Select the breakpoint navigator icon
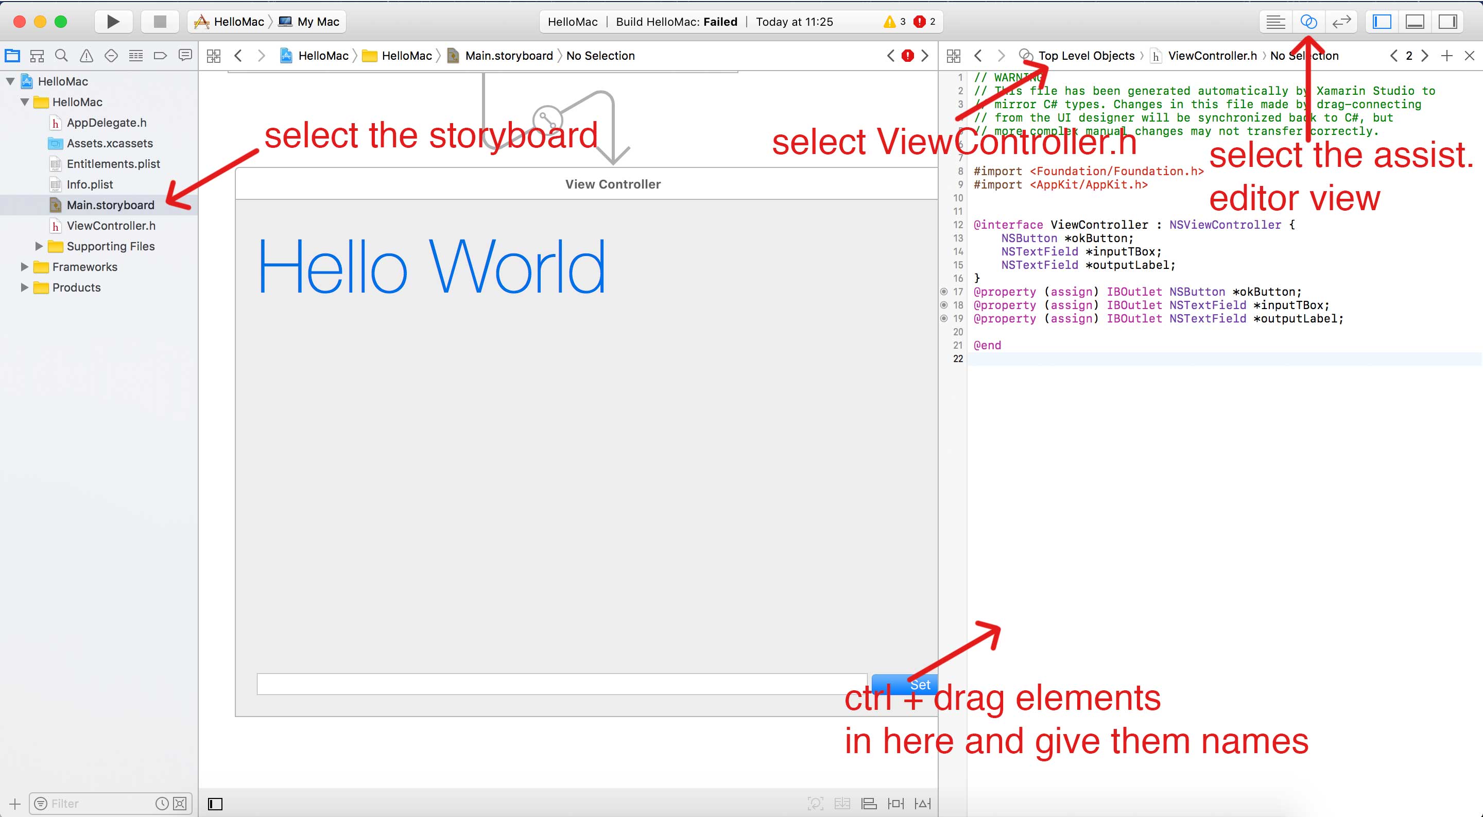 click(x=160, y=56)
